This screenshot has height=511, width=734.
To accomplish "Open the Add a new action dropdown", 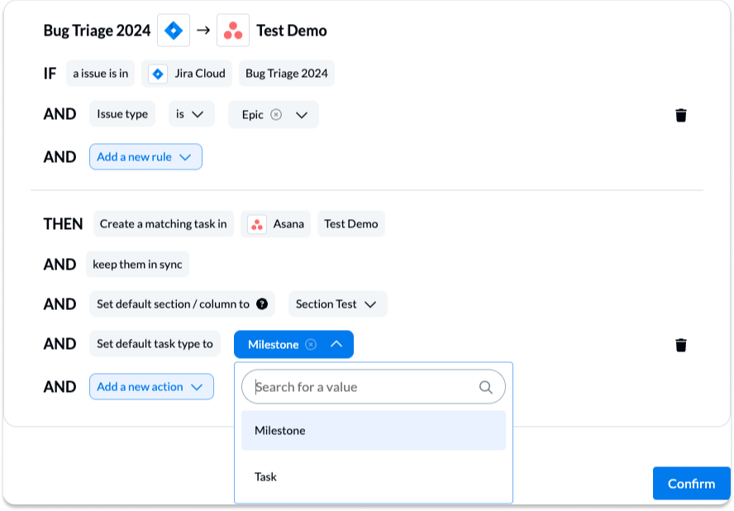I will [x=151, y=386].
